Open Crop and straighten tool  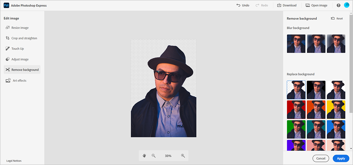pos(24,38)
